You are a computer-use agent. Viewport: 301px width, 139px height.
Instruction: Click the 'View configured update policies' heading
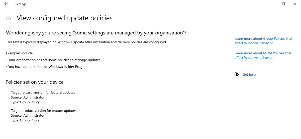[x=64, y=18]
